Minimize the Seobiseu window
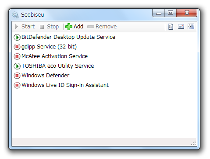Screen dimensions: 210x159 tap(159, 13)
